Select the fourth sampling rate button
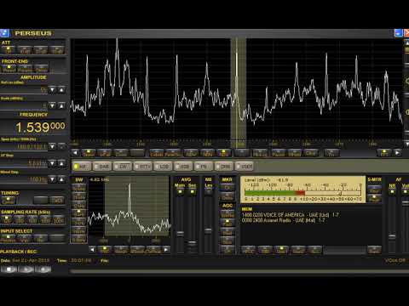The width and height of the screenshot is (409, 306). tap(45, 220)
